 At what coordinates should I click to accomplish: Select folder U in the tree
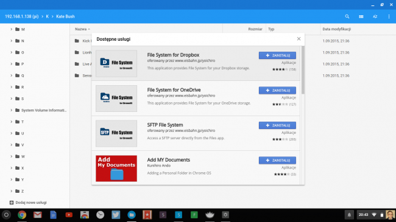coord(35,133)
